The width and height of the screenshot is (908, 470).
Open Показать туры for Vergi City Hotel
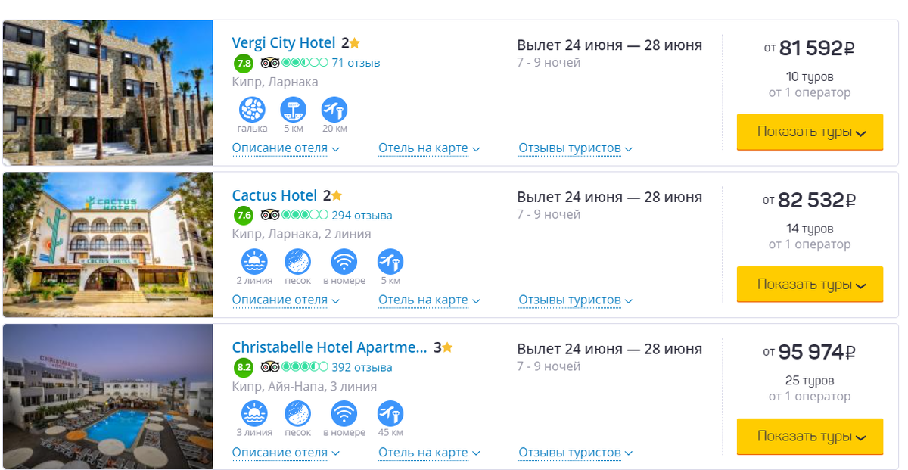(x=810, y=132)
